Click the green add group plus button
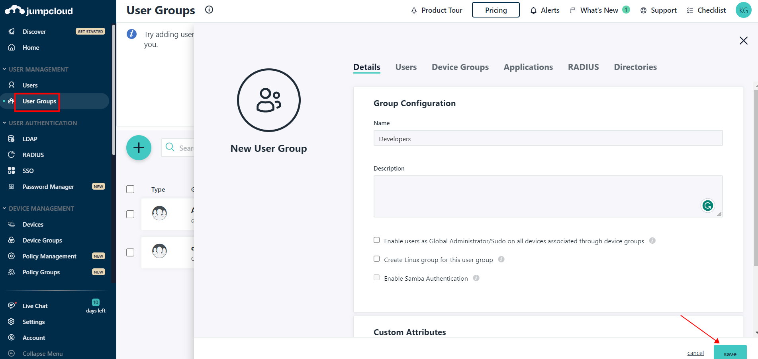758x359 pixels. (139, 148)
